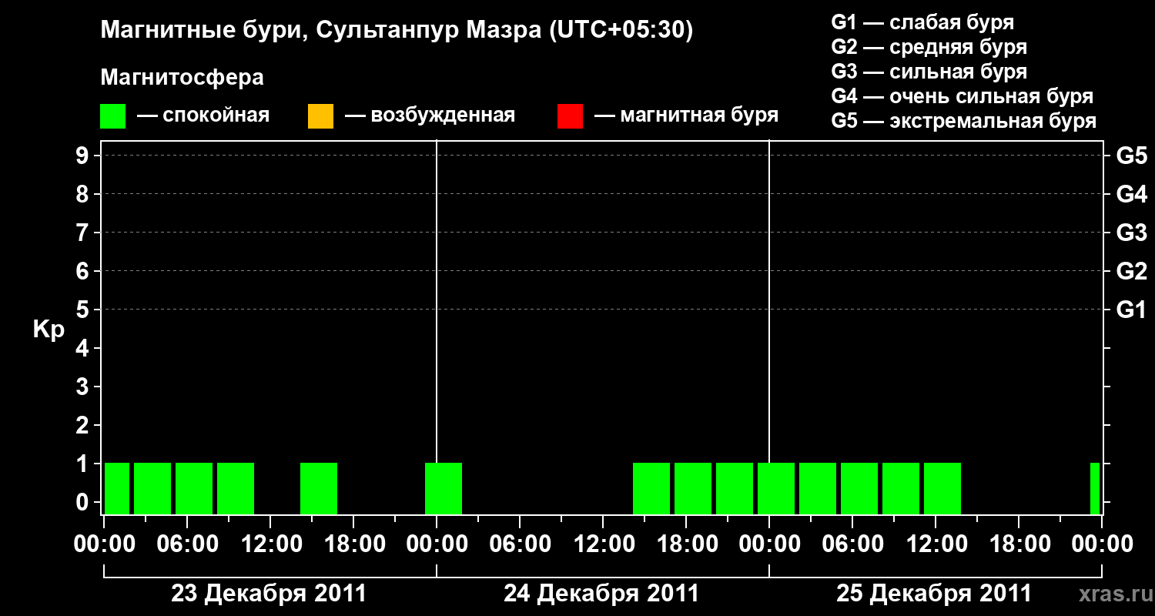This screenshot has width=1155, height=616.
Task: Click 'G3 — сильная буря' legend line
Action: click(929, 72)
